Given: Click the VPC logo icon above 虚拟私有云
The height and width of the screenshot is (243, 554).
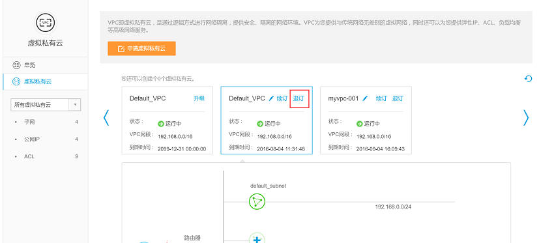Looking at the screenshot, I should (45, 23).
